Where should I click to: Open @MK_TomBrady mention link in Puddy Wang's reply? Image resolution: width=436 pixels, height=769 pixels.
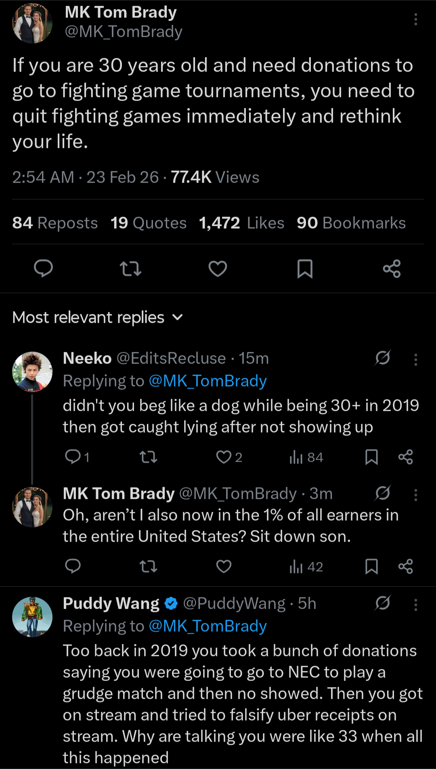(x=208, y=626)
